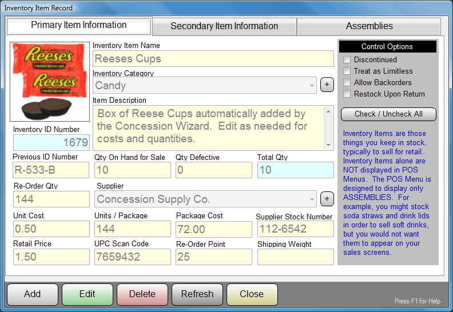This screenshot has width=453, height=312.
Task: Click the plus button beside Supplier
Action: (x=327, y=199)
